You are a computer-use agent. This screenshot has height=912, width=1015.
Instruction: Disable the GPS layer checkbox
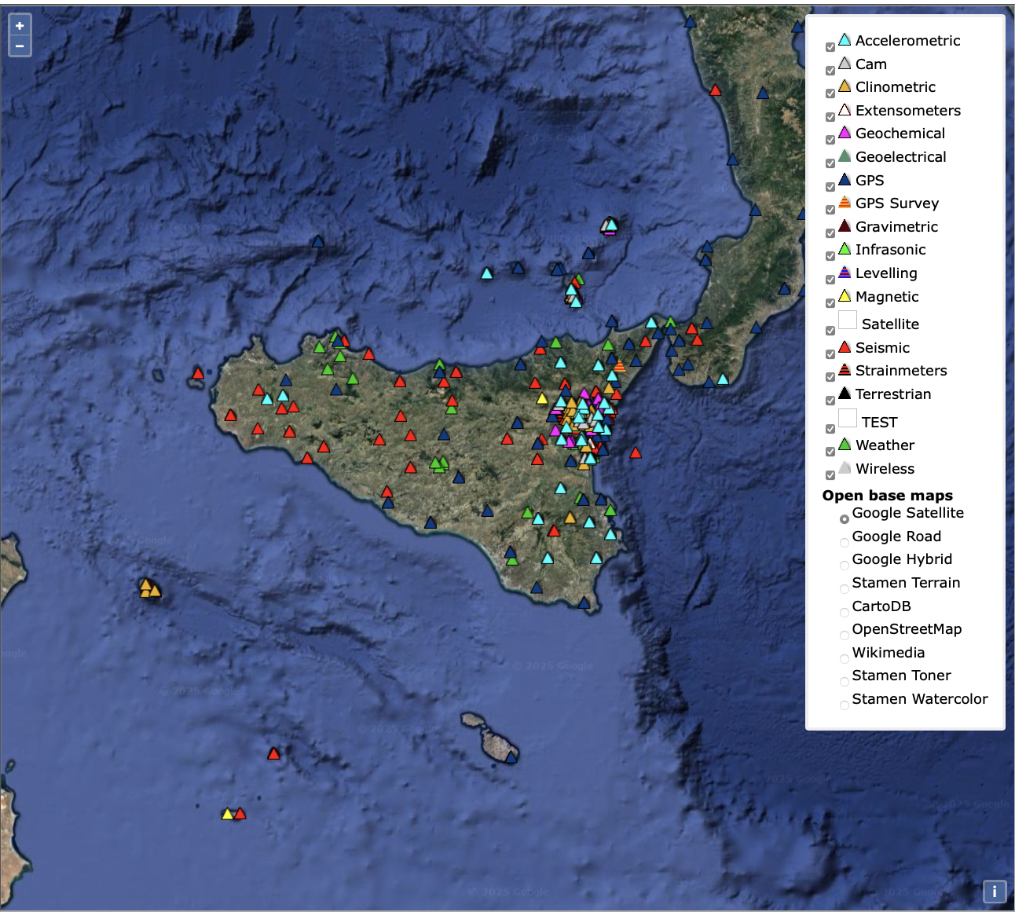tap(830, 187)
